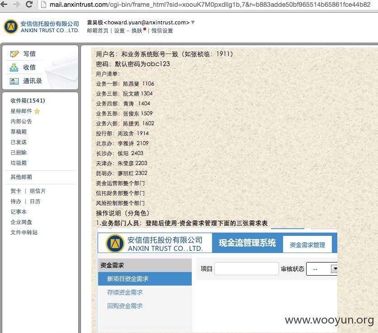
Task: Open 微信设置 link
Action: tap(162, 31)
